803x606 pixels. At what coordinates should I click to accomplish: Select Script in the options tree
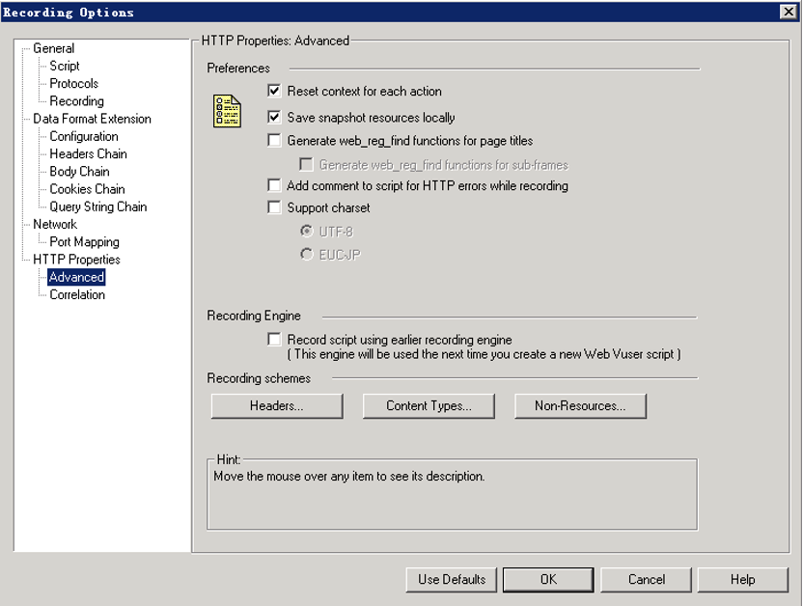tap(65, 66)
